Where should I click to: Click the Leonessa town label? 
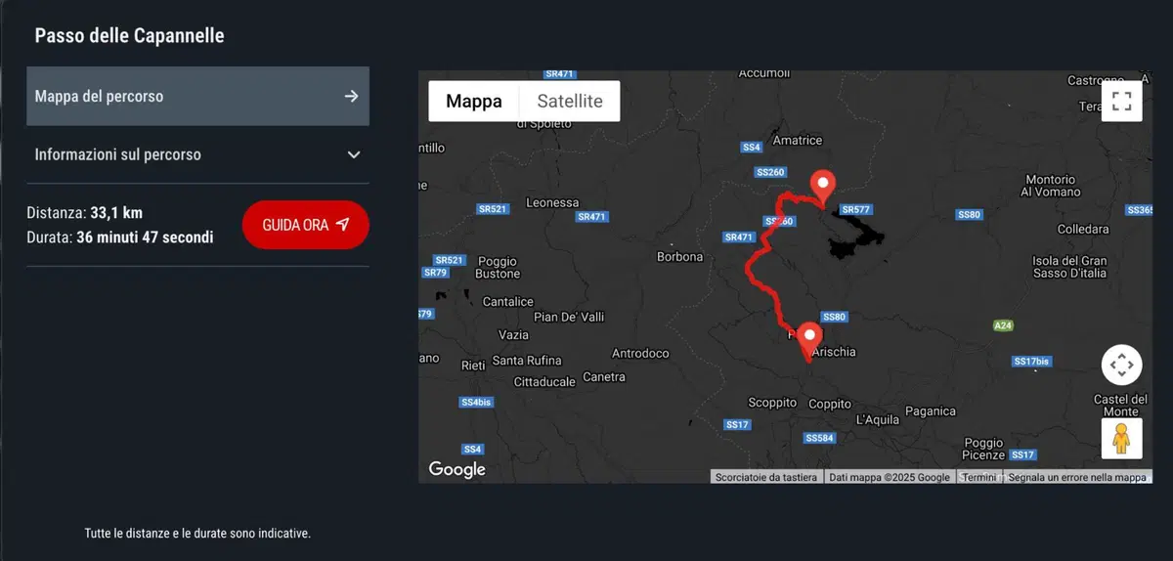pyautogui.click(x=552, y=203)
